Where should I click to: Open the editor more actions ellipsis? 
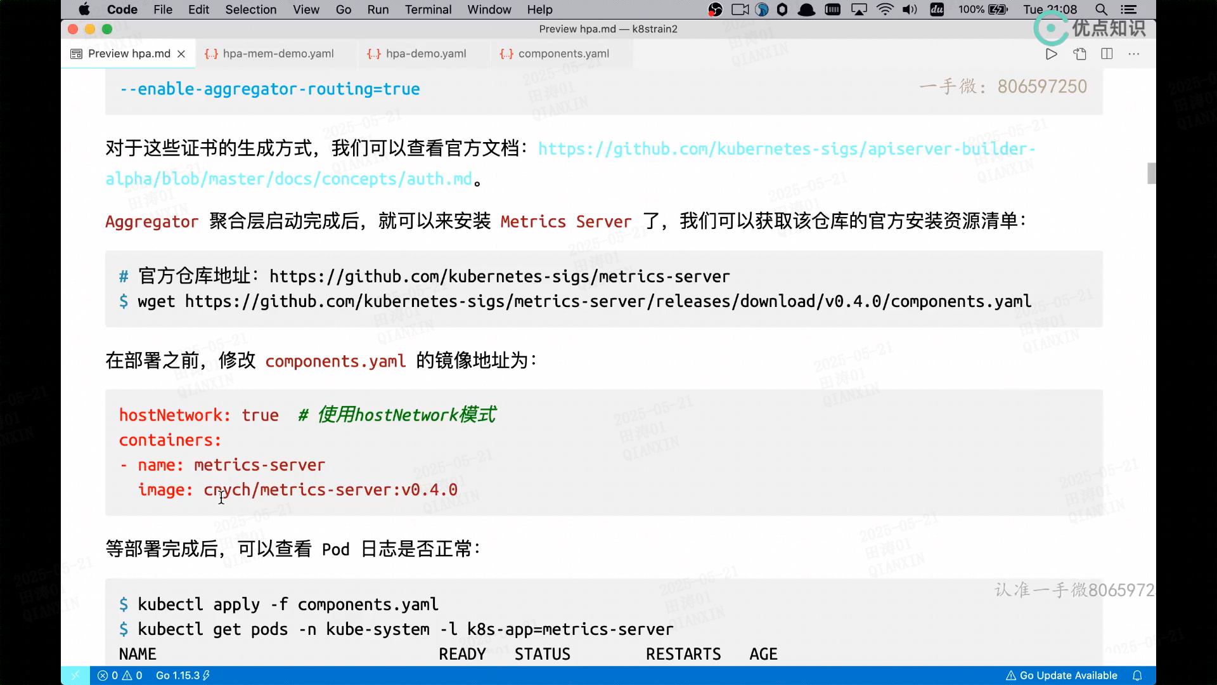pos(1134,54)
